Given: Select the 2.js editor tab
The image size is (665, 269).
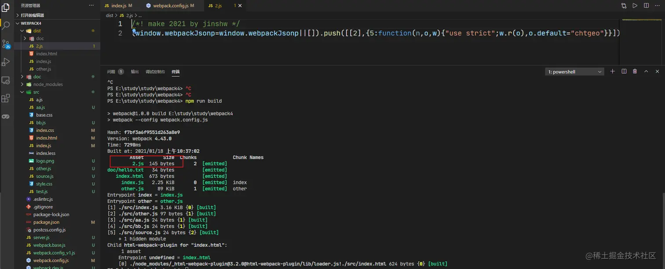Looking at the screenshot, I should [x=224, y=6].
